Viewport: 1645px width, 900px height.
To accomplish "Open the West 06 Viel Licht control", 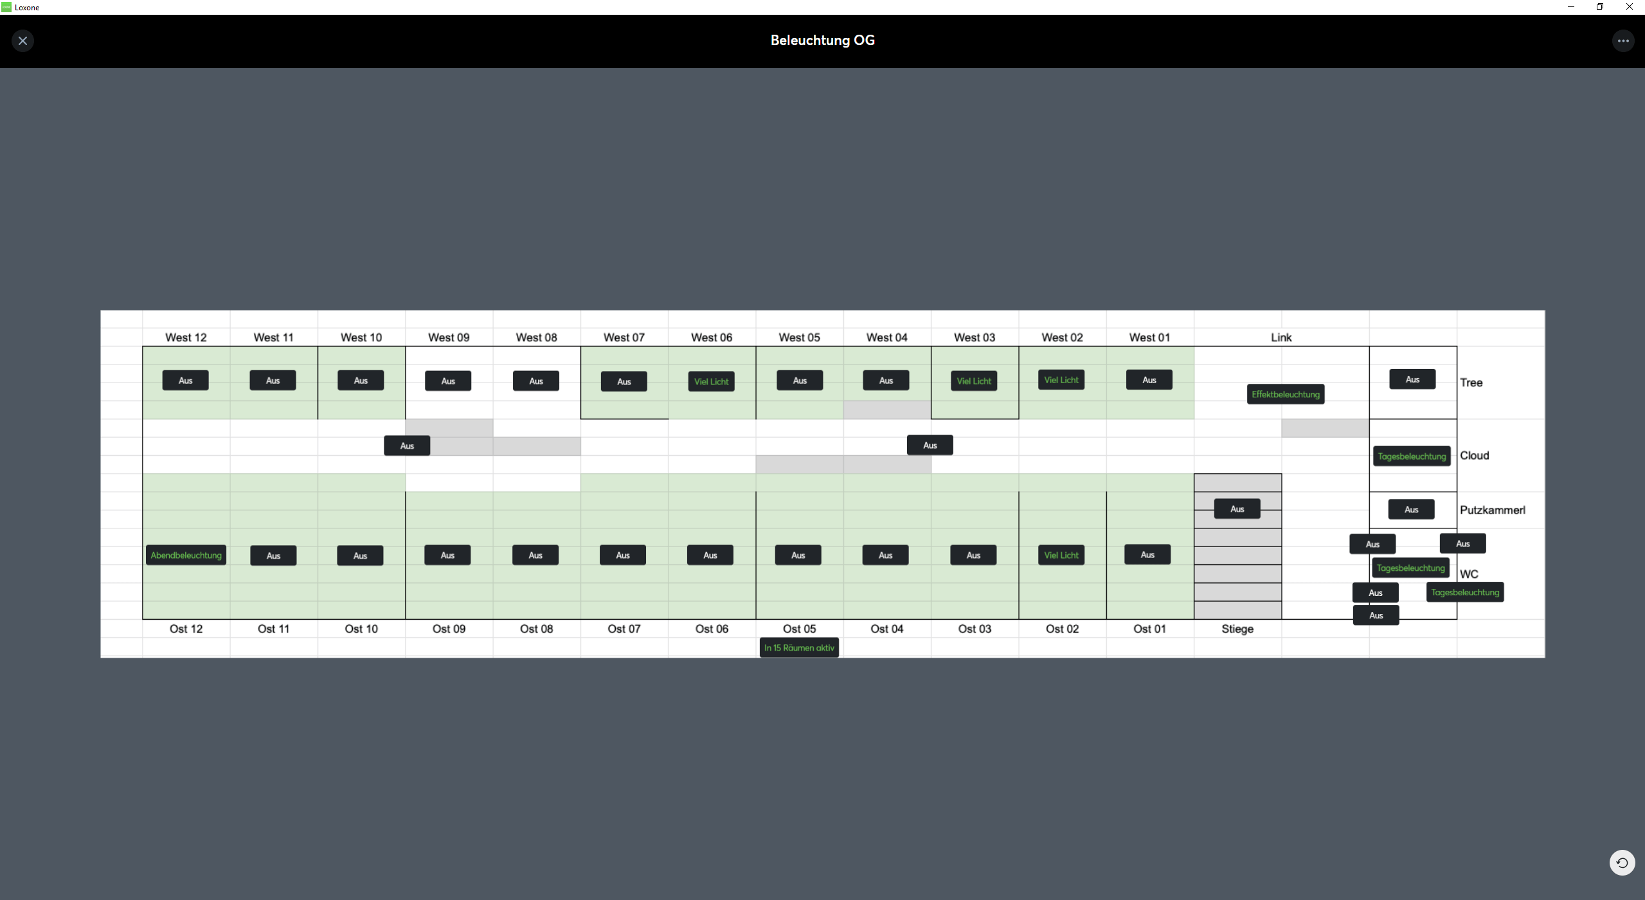I will click(711, 382).
